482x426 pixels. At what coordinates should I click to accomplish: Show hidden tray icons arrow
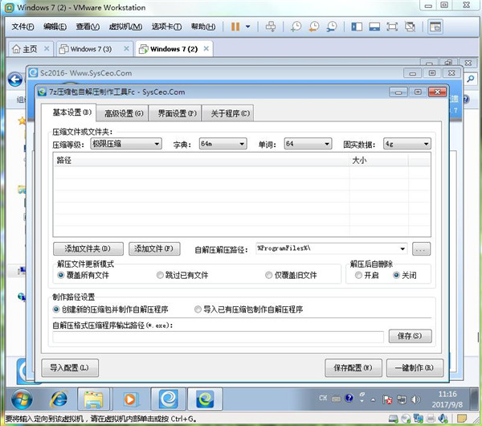pos(374,399)
